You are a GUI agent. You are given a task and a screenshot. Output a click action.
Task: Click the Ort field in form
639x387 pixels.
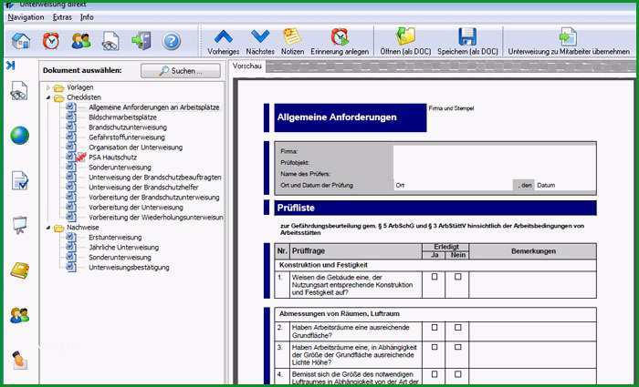coord(453,186)
